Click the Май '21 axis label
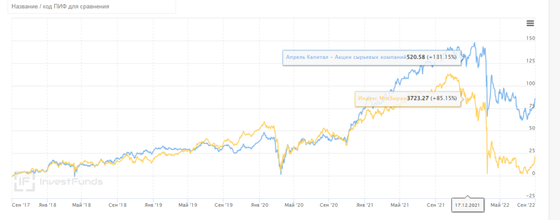The image size is (560, 220). pyautogui.click(x=400, y=205)
